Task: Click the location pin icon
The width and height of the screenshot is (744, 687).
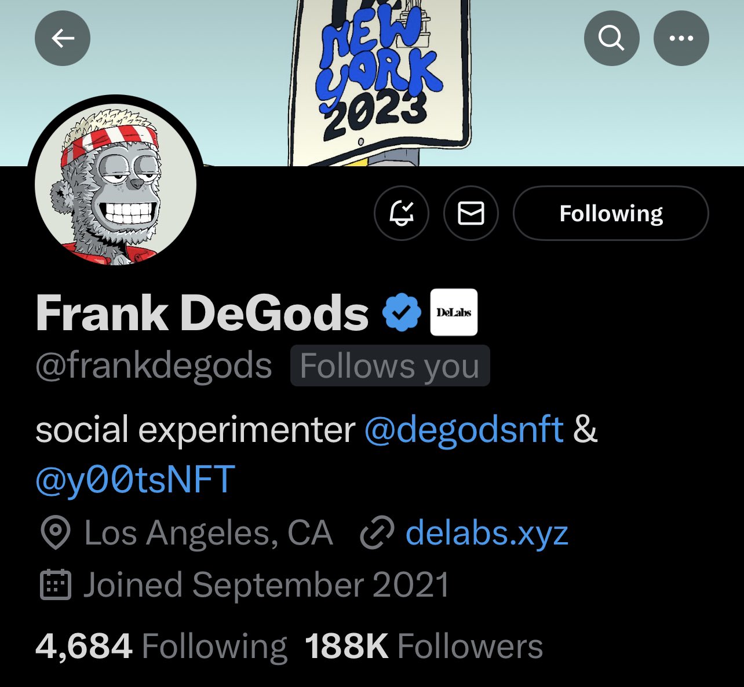Action: [x=56, y=533]
